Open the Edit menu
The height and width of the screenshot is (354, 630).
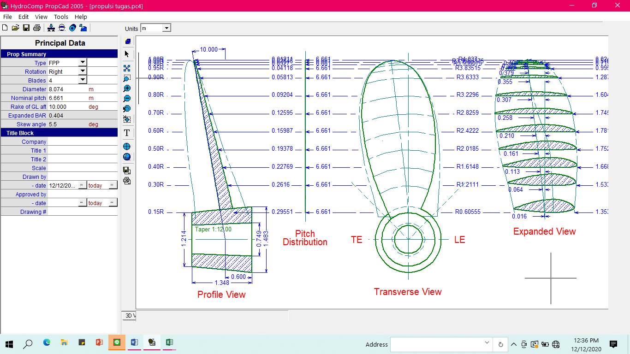coord(24,17)
